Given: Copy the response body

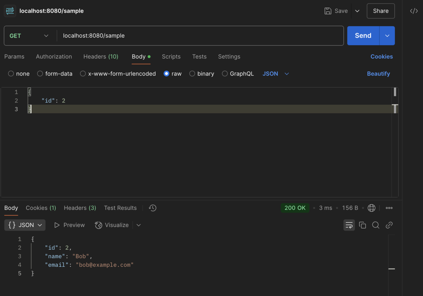Looking at the screenshot, I should pyautogui.click(x=362, y=225).
